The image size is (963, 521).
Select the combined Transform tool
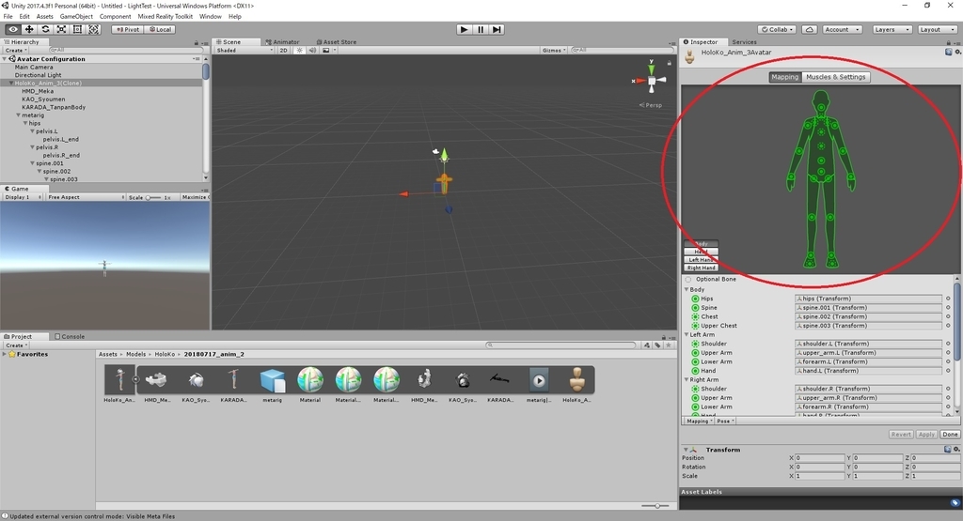click(93, 29)
